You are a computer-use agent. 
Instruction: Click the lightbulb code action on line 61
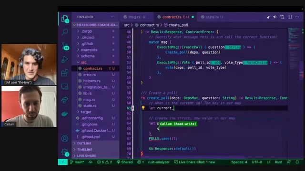pos(143,108)
